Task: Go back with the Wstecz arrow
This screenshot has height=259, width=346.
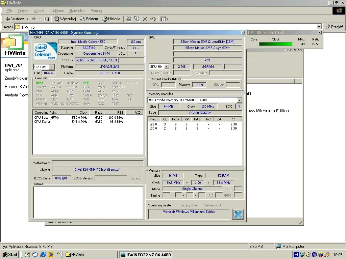Action: coord(15,19)
